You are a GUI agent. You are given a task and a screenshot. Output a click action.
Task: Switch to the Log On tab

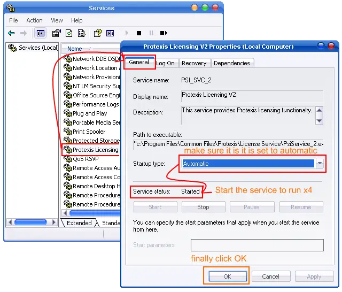[166, 63]
